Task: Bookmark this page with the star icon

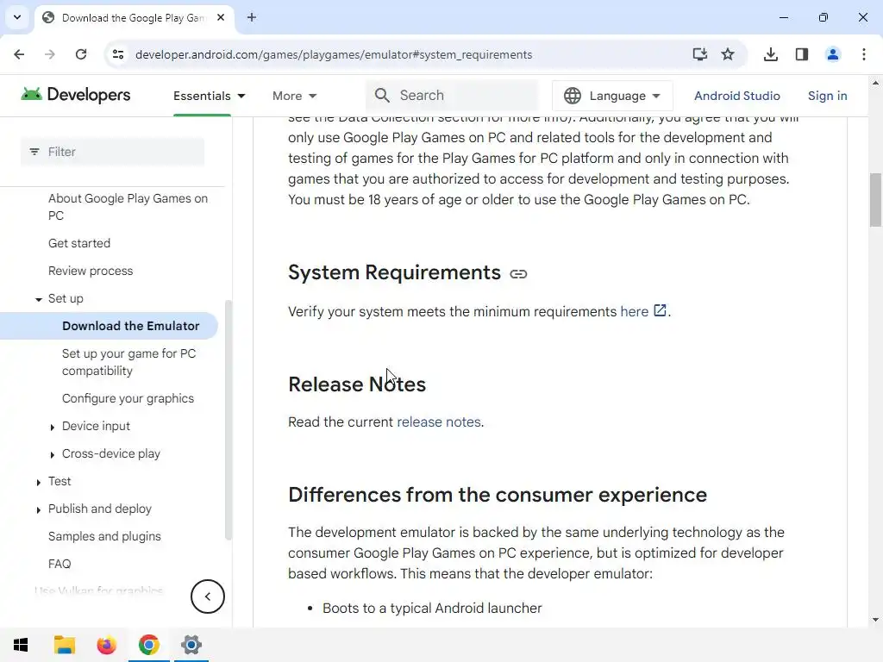Action: (x=728, y=54)
